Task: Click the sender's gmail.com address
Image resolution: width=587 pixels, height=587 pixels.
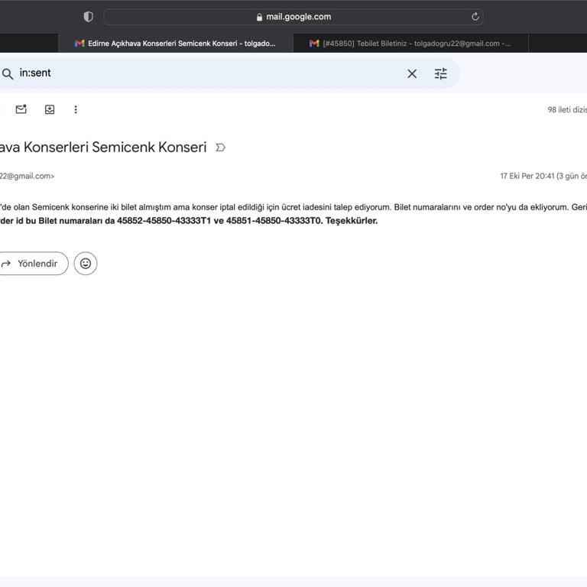Action: pos(27,176)
